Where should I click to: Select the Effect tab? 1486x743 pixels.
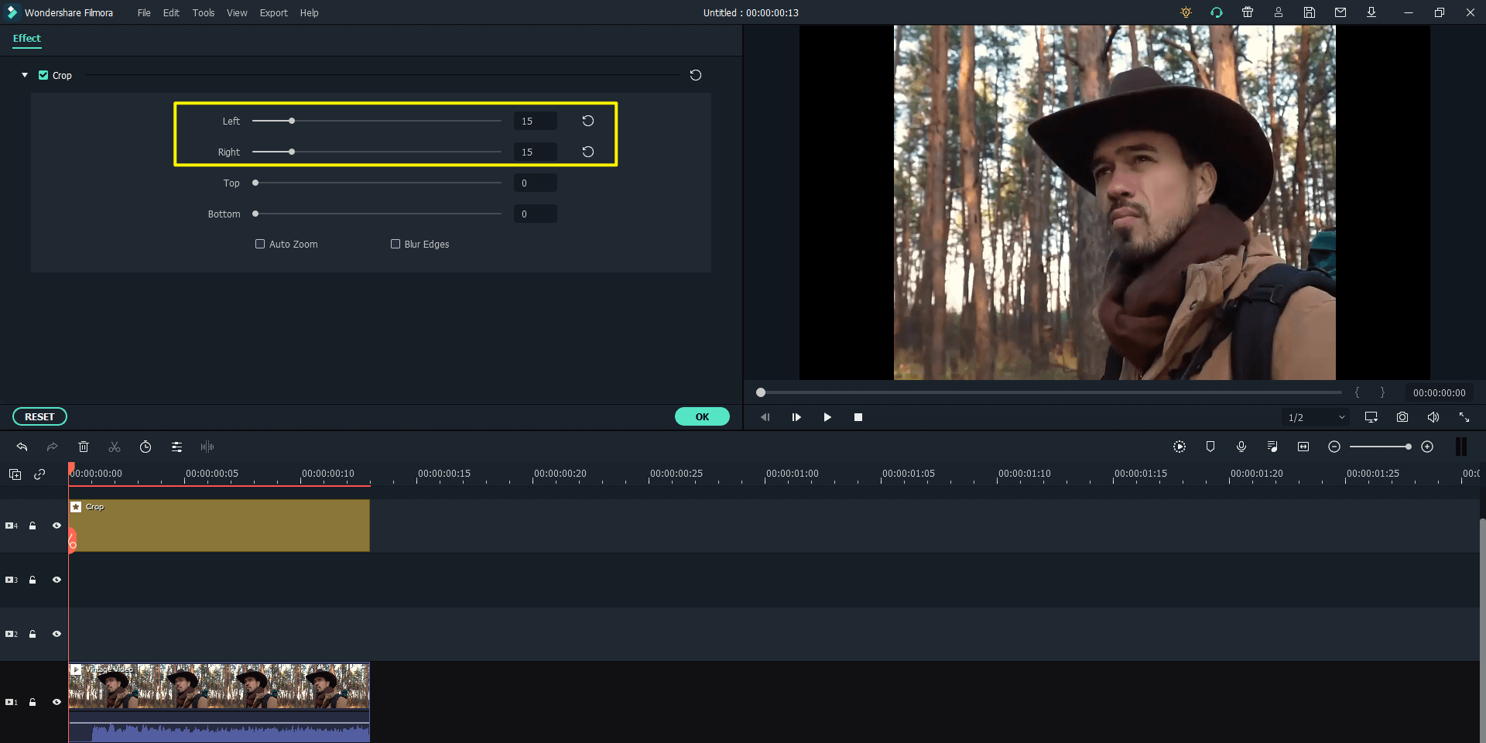27,38
